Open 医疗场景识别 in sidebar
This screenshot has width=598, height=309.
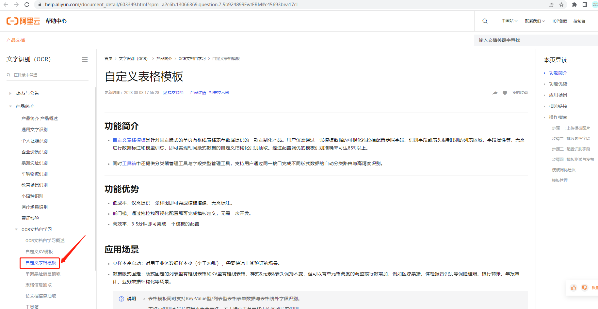coord(35,207)
